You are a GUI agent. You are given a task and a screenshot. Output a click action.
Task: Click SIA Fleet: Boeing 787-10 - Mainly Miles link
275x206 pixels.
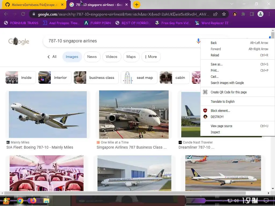pyautogui.click(x=40, y=147)
